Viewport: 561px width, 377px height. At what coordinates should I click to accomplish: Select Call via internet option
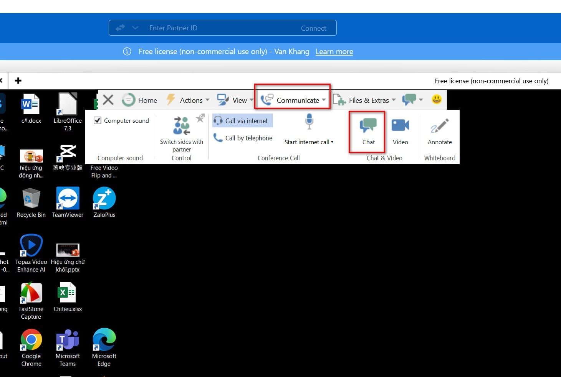click(x=243, y=120)
